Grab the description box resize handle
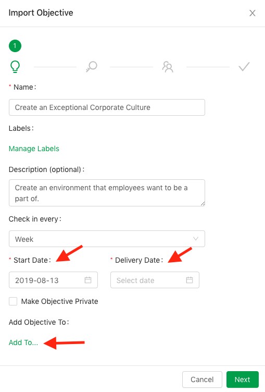This screenshot has height=392, width=265. pos(203,204)
